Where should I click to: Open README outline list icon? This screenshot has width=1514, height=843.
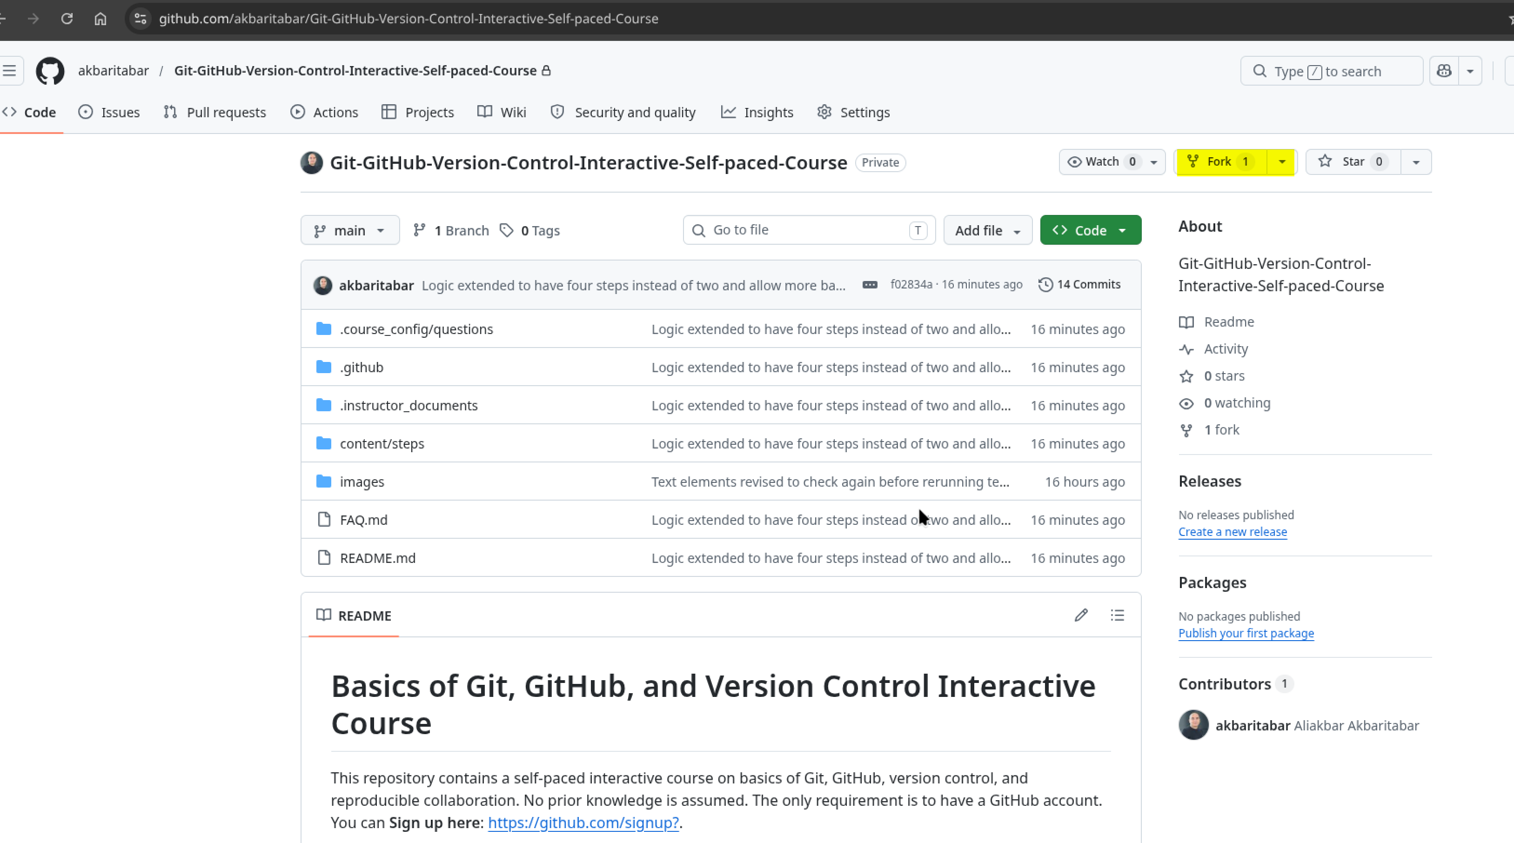click(1117, 616)
